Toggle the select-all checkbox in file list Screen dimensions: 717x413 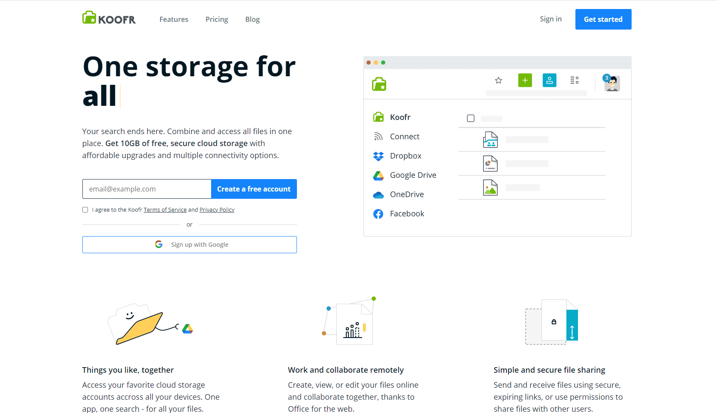coord(471,118)
